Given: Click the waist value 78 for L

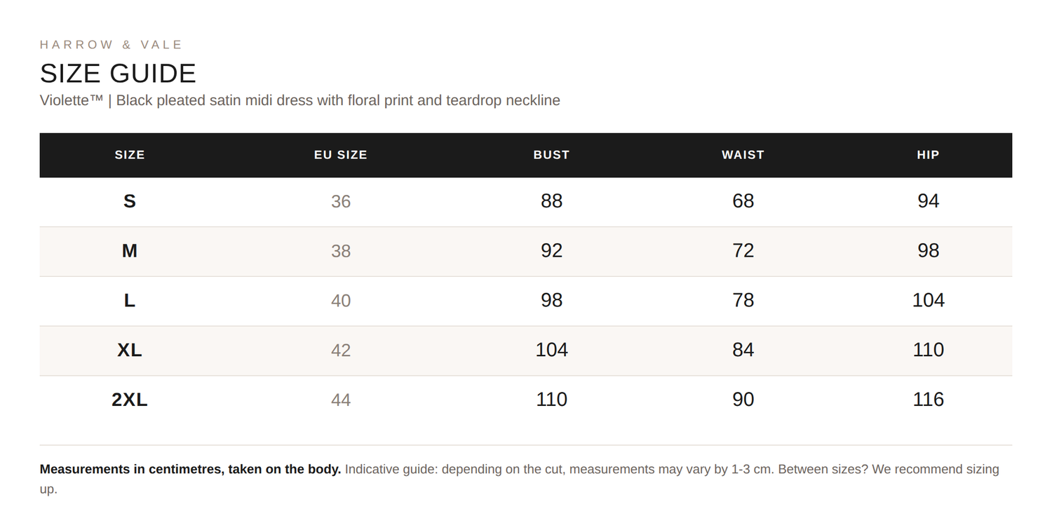Looking at the screenshot, I should [743, 300].
